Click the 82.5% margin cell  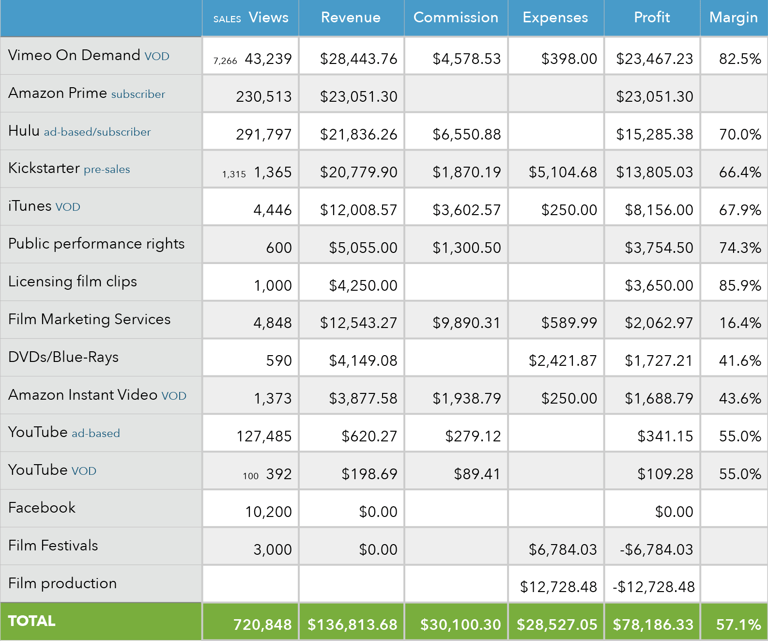[x=734, y=56]
